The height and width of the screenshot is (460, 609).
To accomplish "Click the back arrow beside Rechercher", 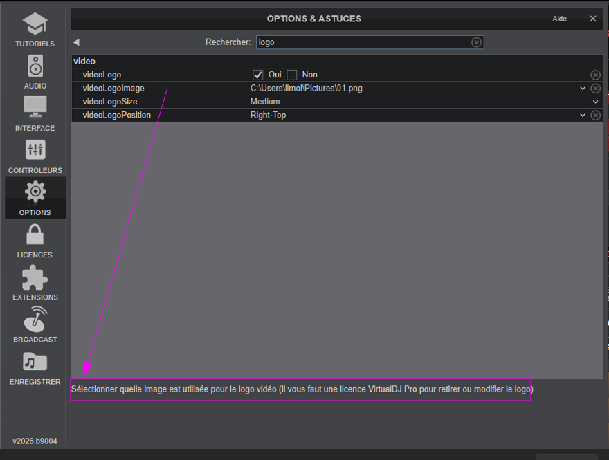I will point(76,42).
